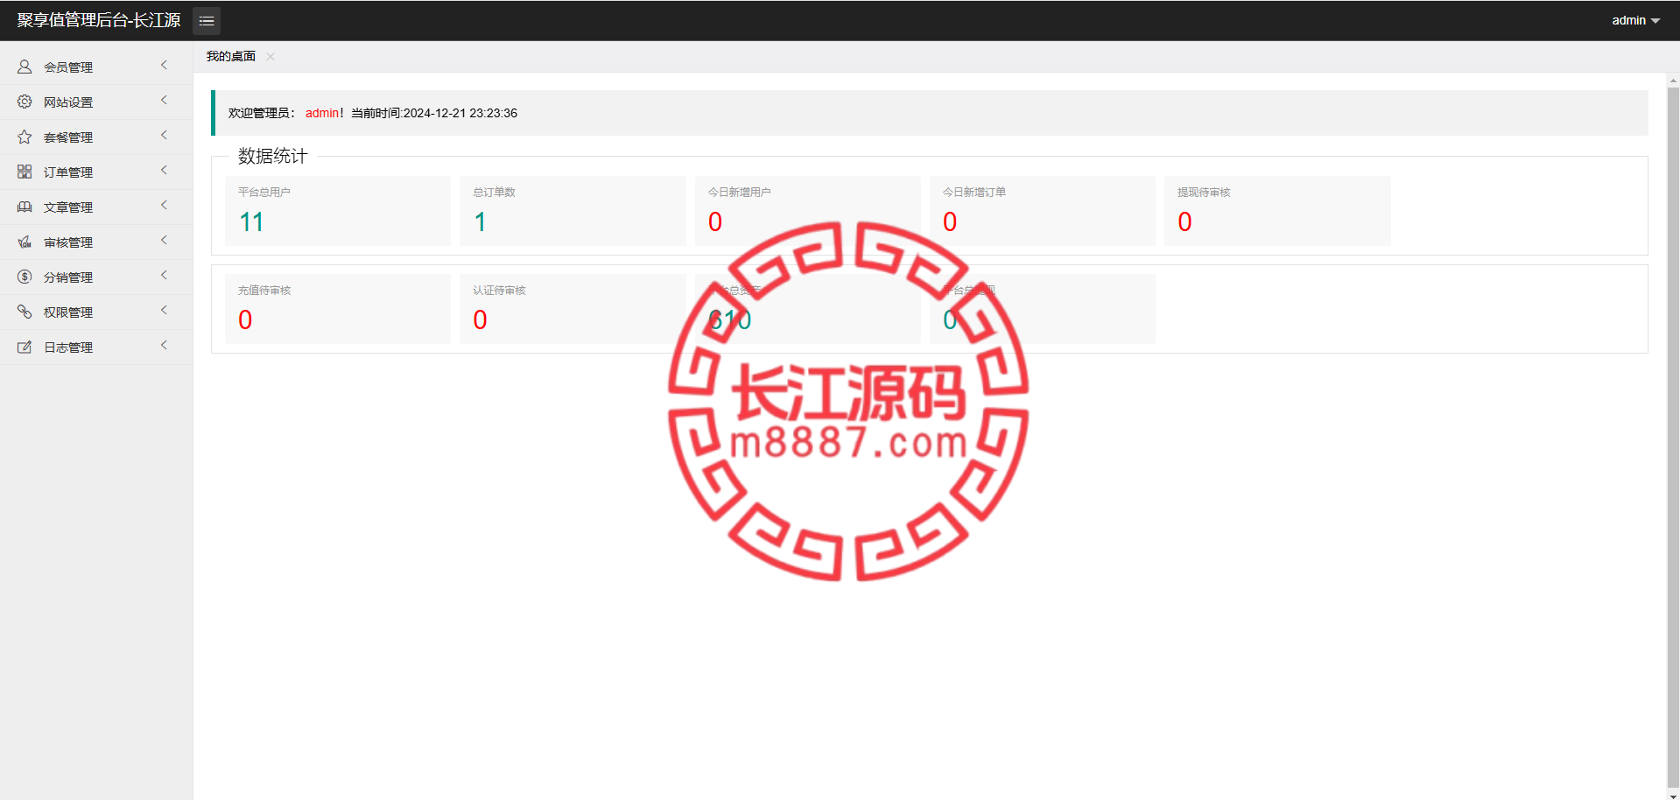The image size is (1680, 800).
Task: Click the 会员管理 user icon
Action: tap(25, 67)
